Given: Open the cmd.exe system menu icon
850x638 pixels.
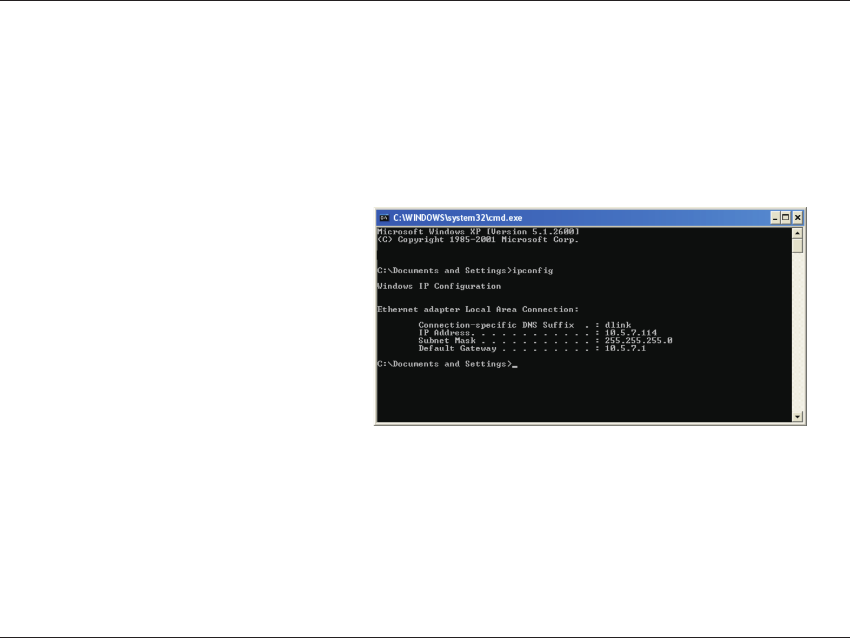Looking at the screenshot, I should coord(384,218).
